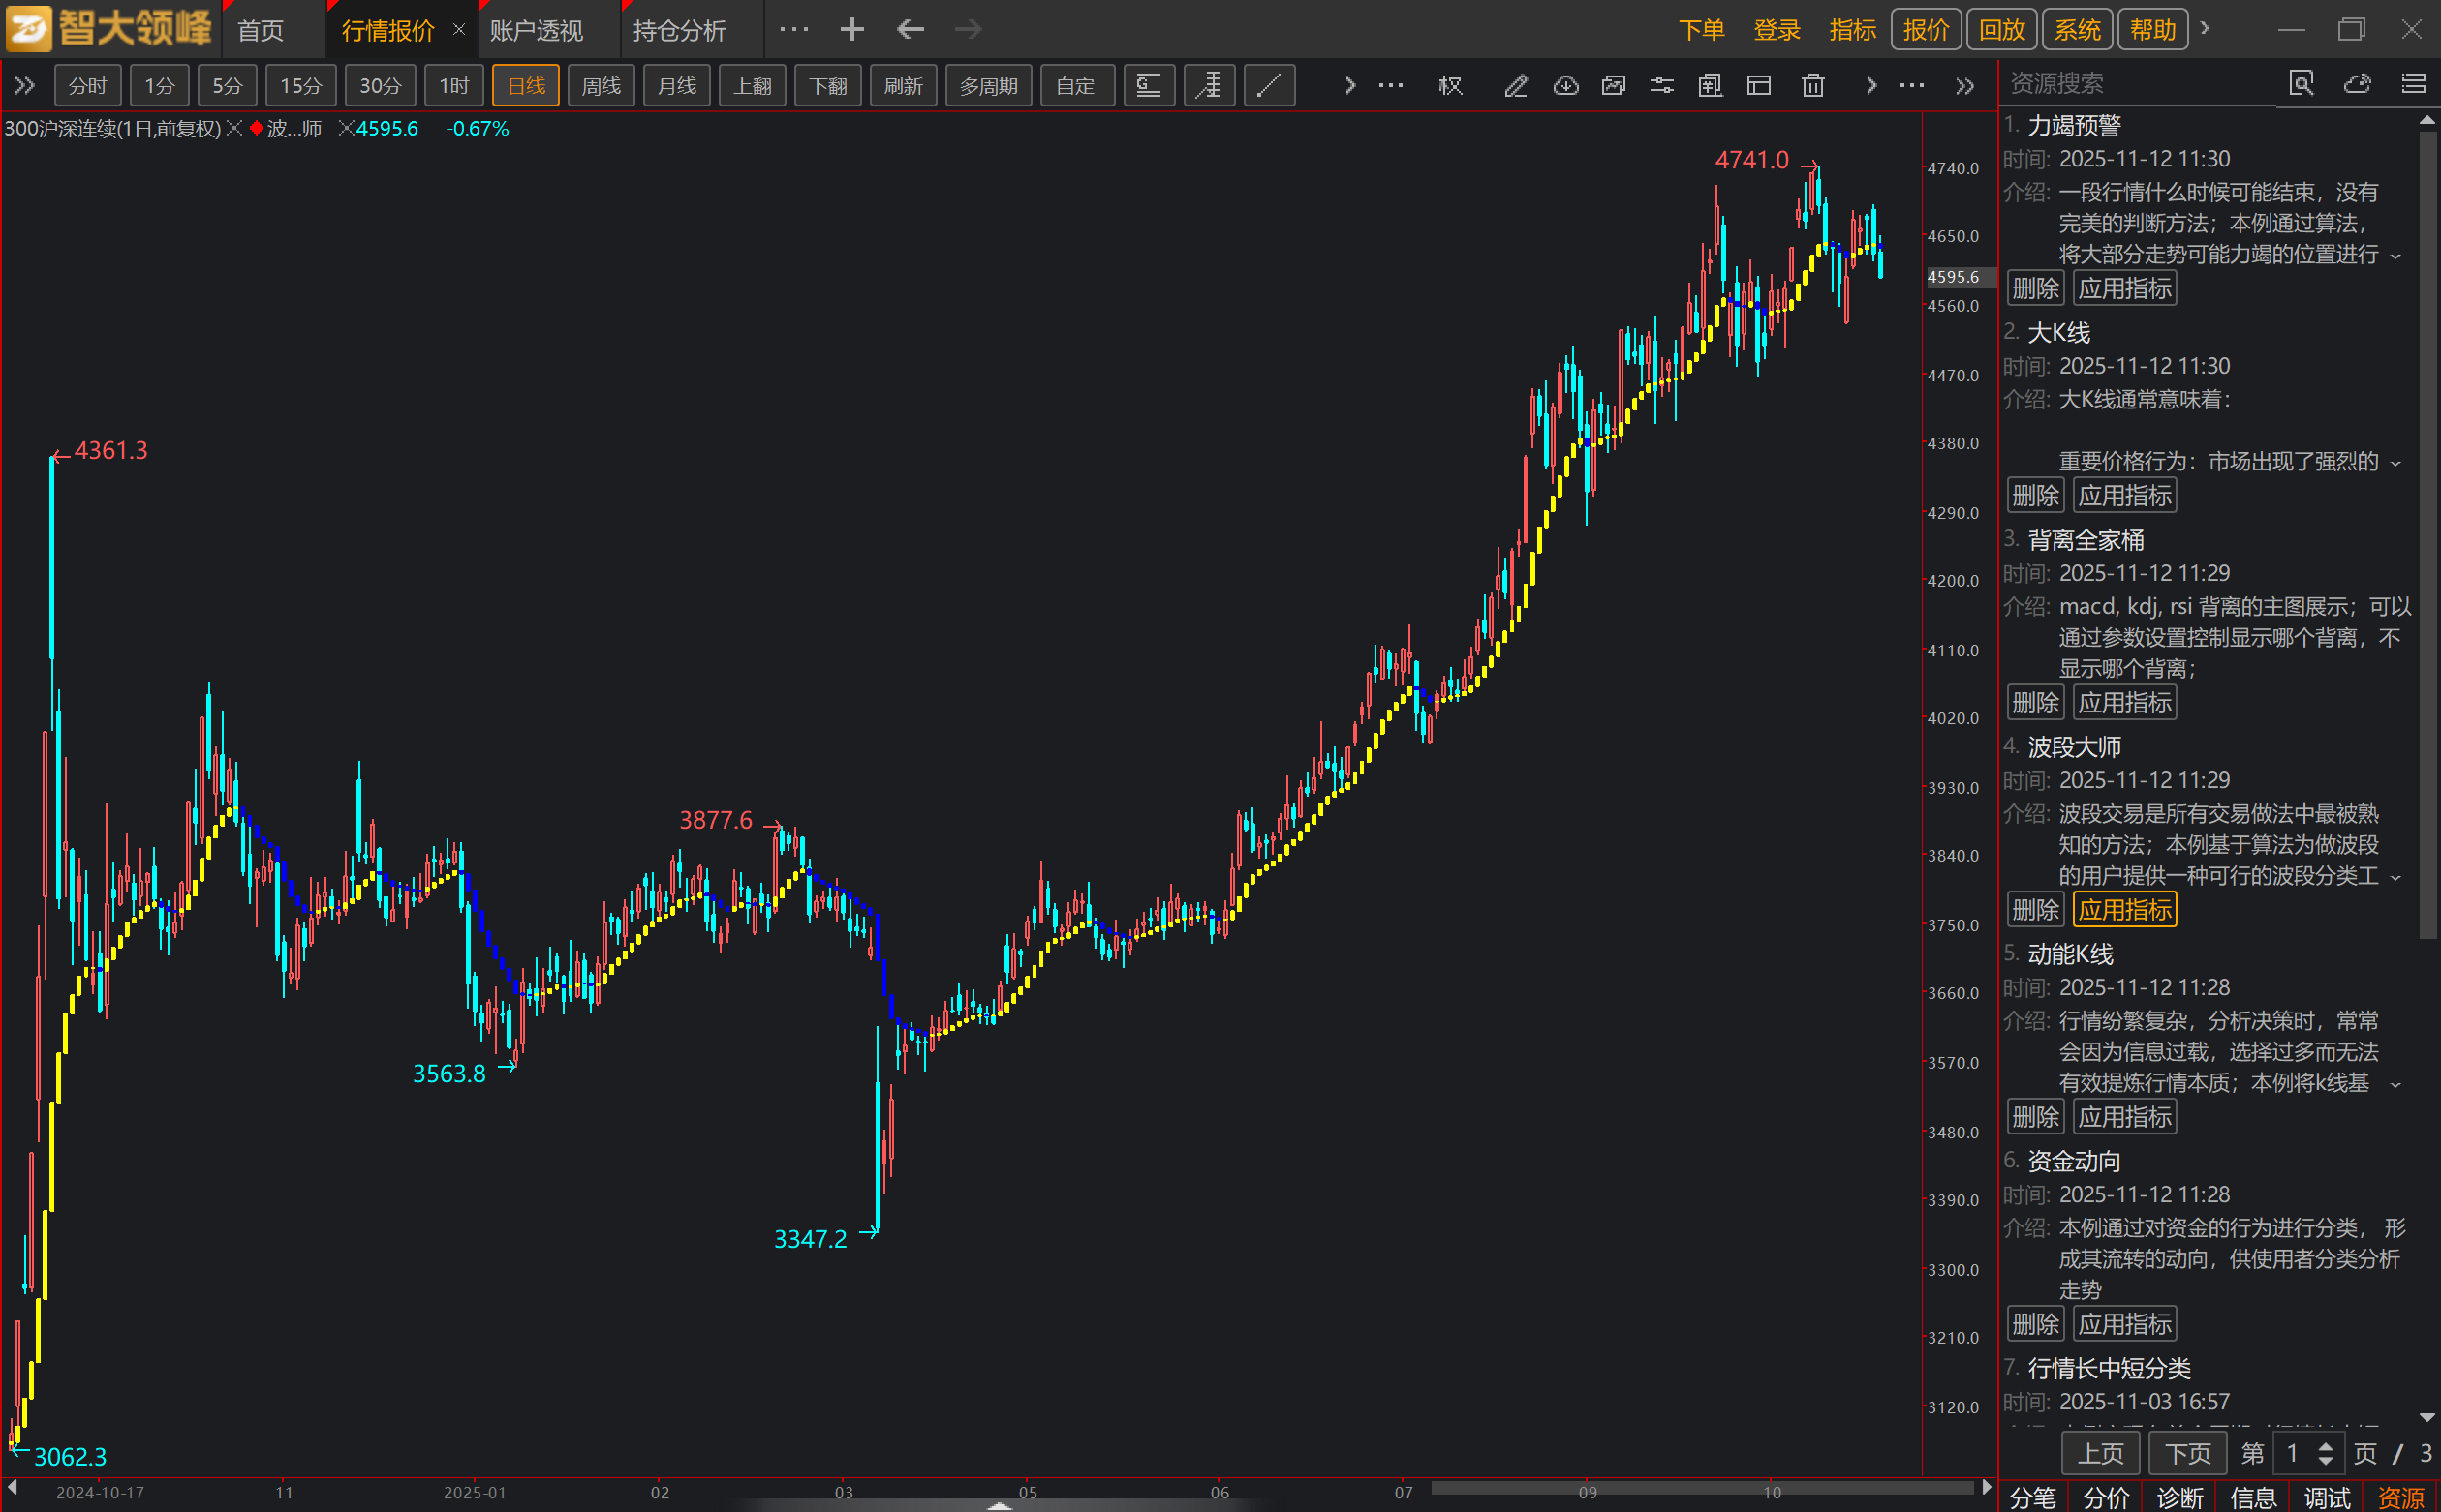
Task: Click the cloud download icon
Action: (1565, 86)
